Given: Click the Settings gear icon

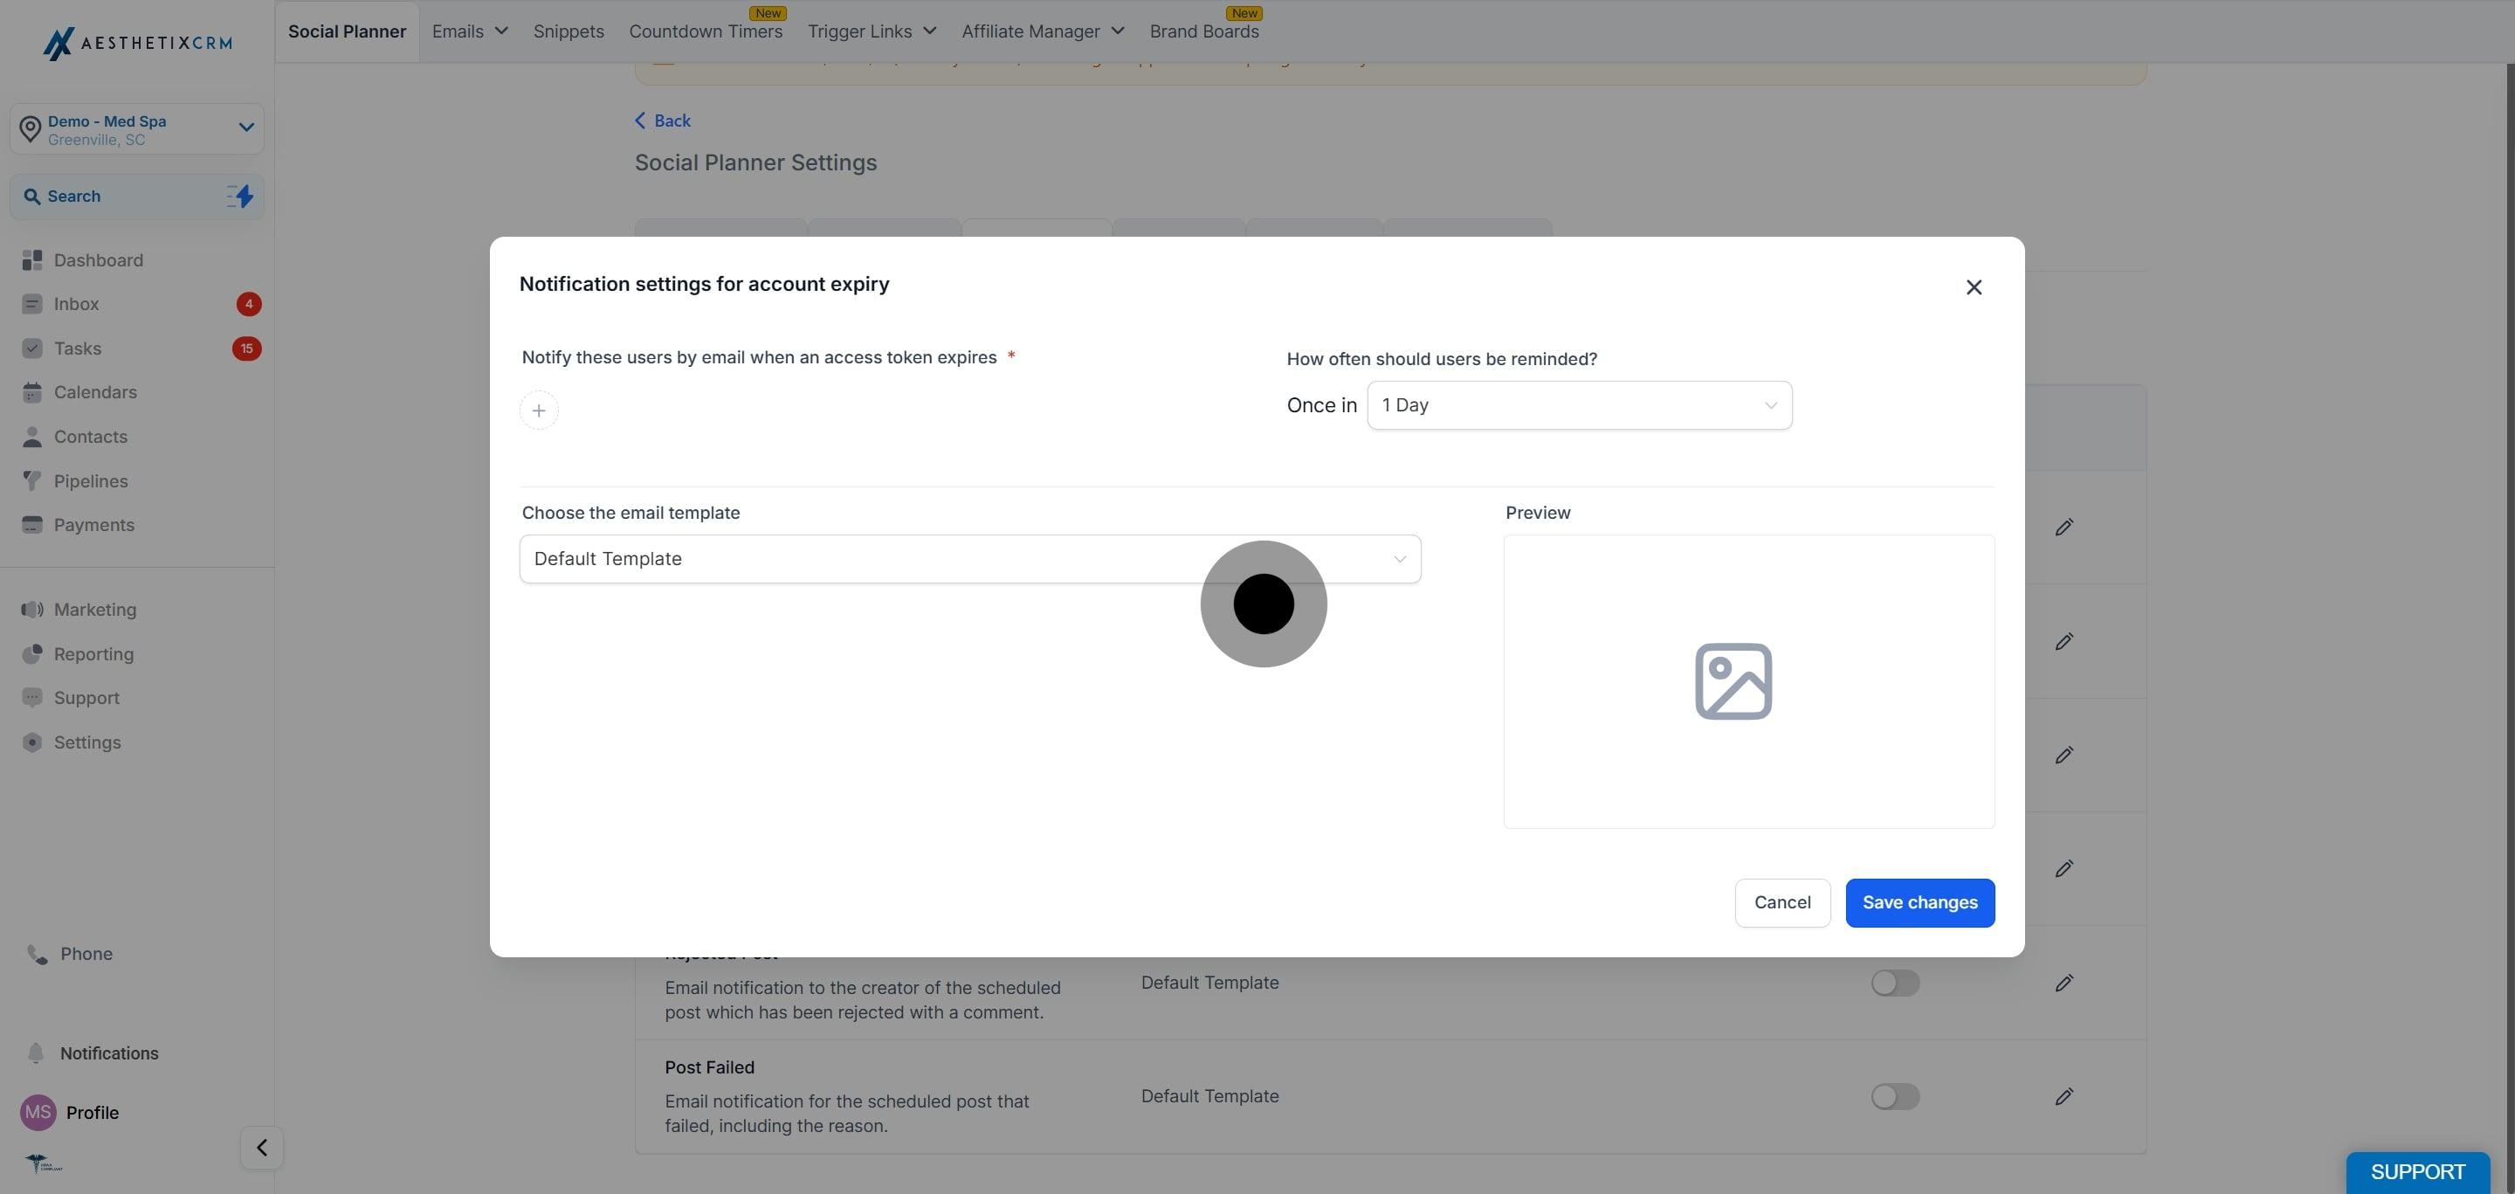Looking at the screenshot, I should 32,743.
